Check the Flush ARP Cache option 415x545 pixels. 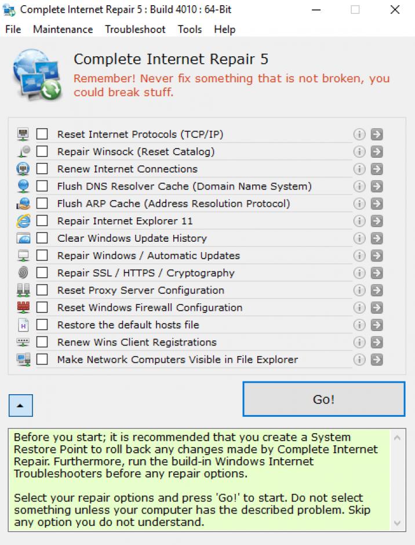coord(42,204)
